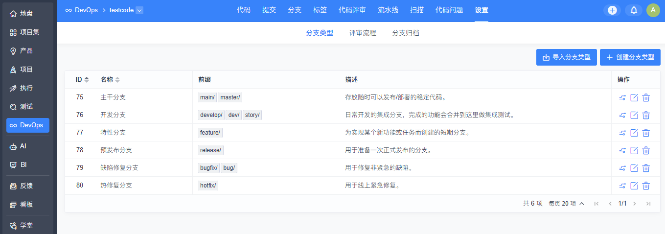The height and width of the screenshot is (234, 665).
Task: Click the 创建分支类型 button
Action: click(630, 57)
